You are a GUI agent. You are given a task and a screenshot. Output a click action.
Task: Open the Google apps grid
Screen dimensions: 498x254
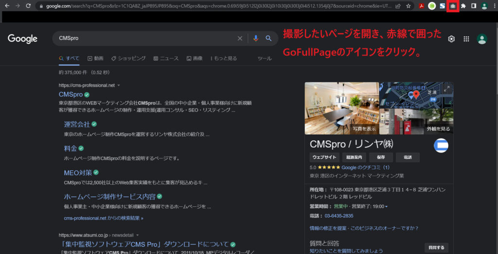466,39
